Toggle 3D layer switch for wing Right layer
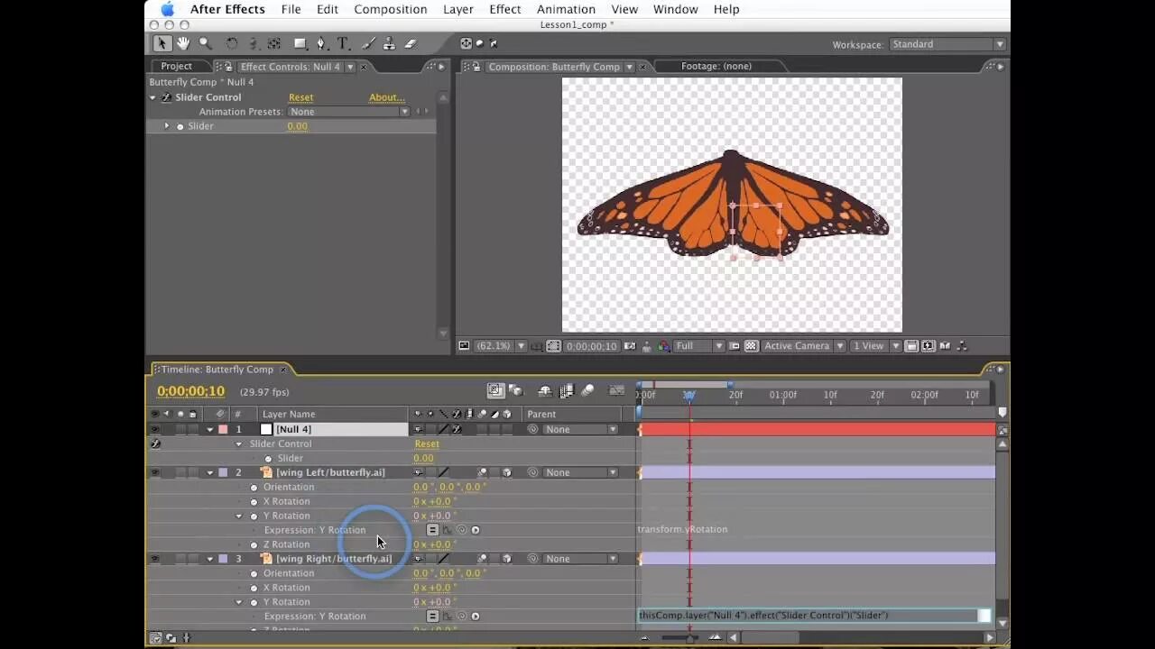 tap(507, 559)
